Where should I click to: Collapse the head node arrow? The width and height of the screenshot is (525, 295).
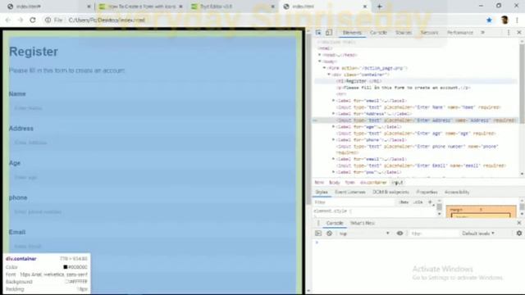[320, 55]
